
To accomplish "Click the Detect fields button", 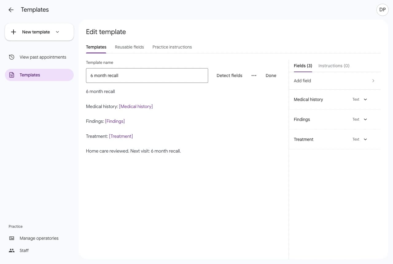I will [229, 76].
